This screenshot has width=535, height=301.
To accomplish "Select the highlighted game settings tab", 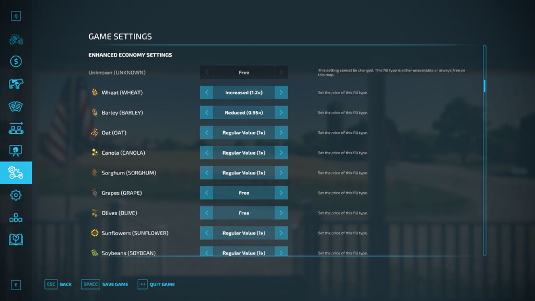I will coord(16,173).
